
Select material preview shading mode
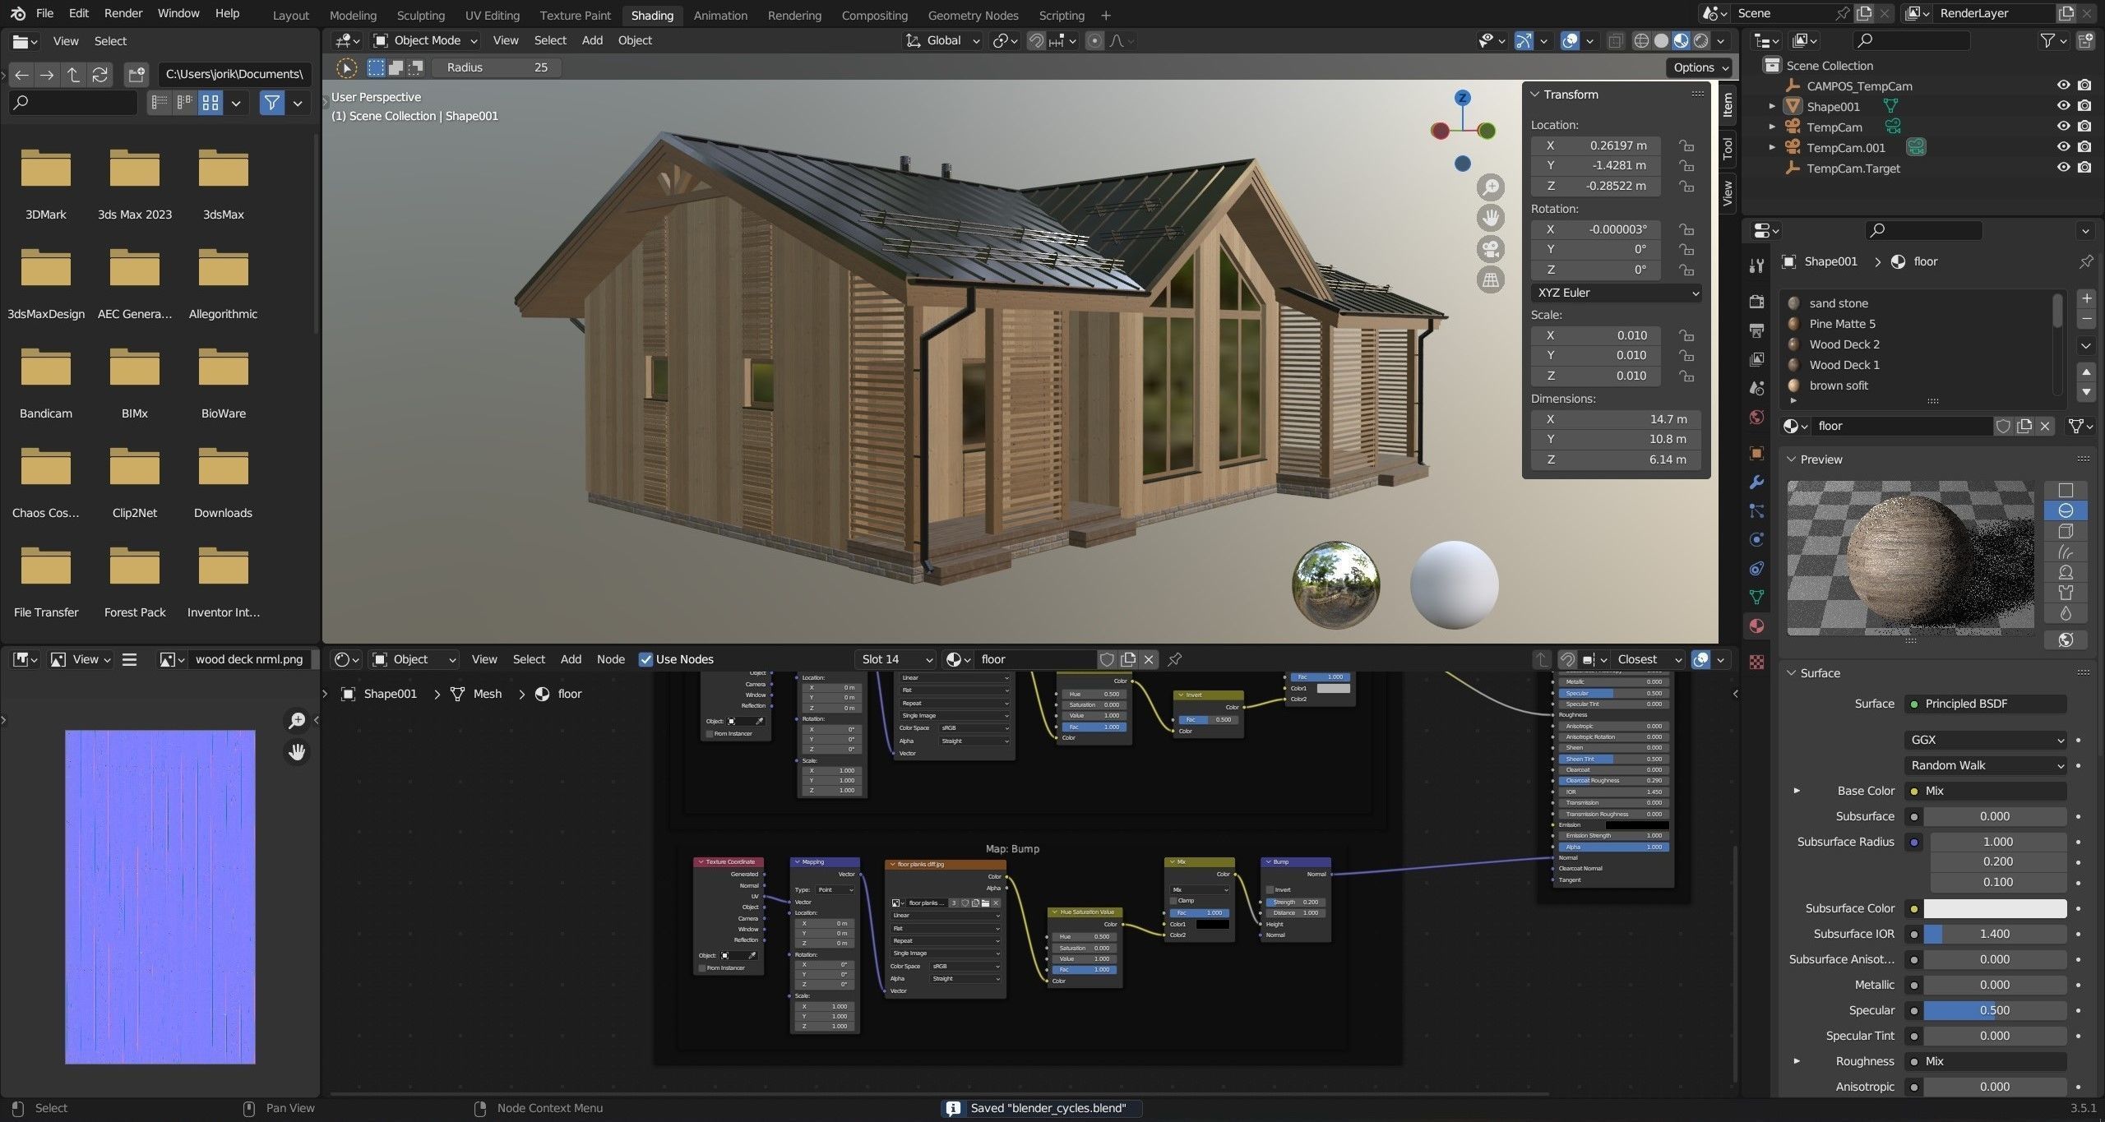point(1681,40)
